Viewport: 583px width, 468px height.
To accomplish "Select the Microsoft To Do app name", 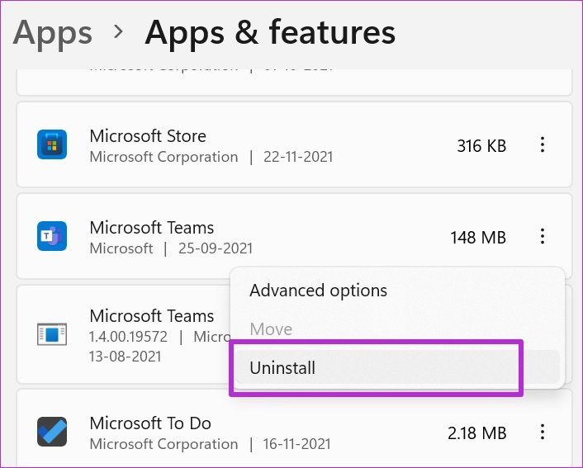I will (x=150, y=423).
